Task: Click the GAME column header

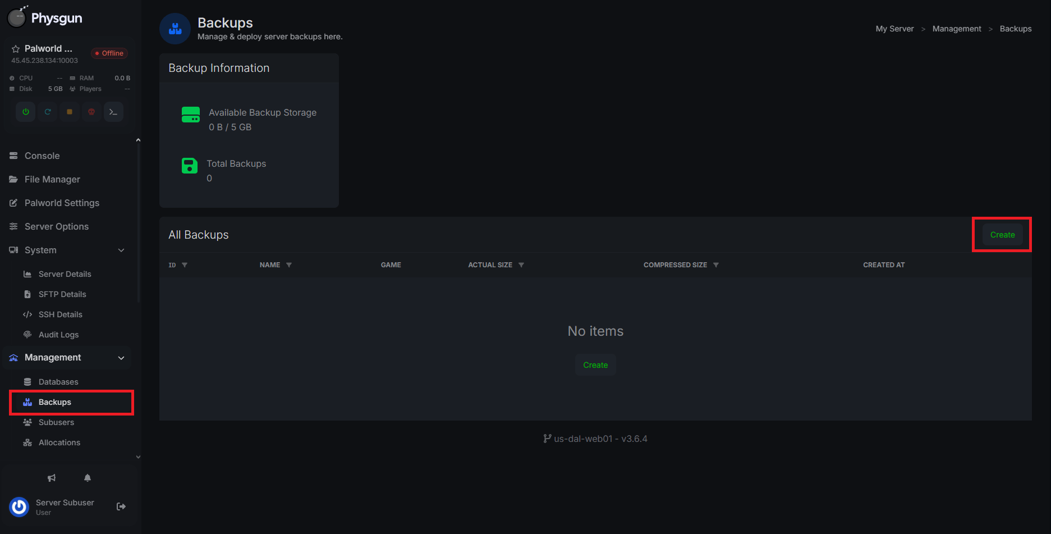Action: point(391,265)
